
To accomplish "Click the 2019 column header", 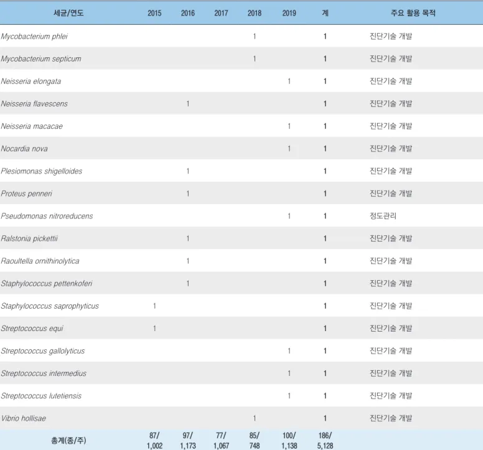I will click(289, 13).
